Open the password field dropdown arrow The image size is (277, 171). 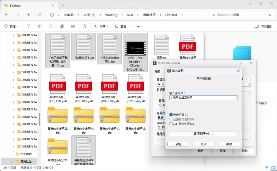(x=236, y=98)
